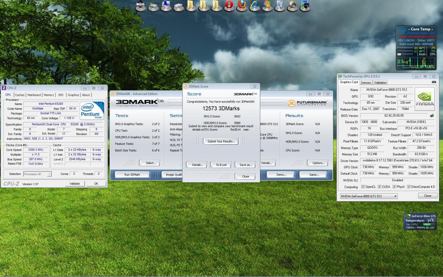Switch to the Validation tab in GPU-Z
The image size is (443, 277).
380,82
